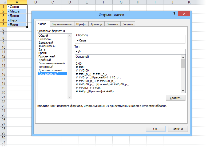The image size is (206, 147).
Task: Select Основной in type list
Action: (128, 57)
